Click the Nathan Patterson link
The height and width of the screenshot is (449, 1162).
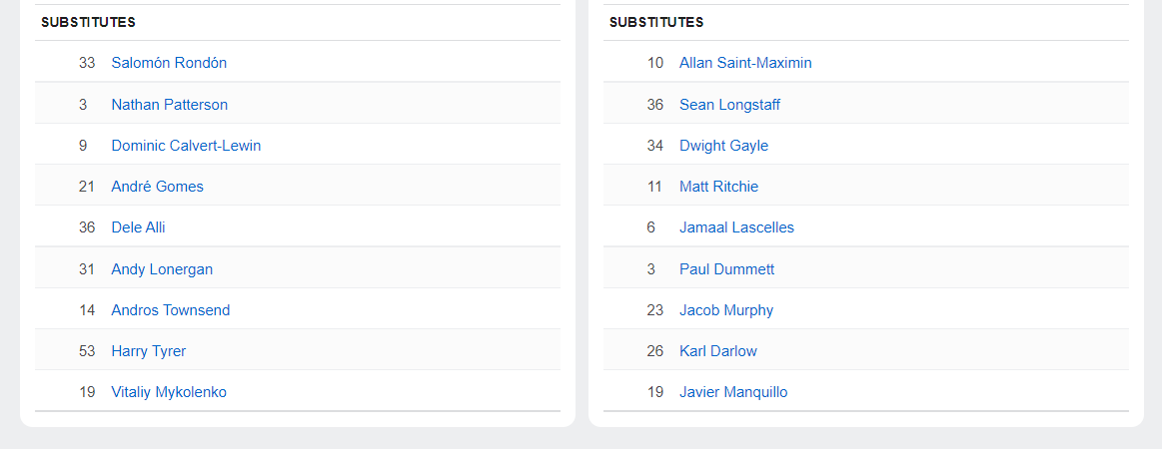point(170,105)
